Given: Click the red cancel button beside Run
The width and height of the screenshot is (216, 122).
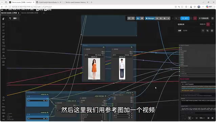Looking at the screenshot, I should [195, 18].
